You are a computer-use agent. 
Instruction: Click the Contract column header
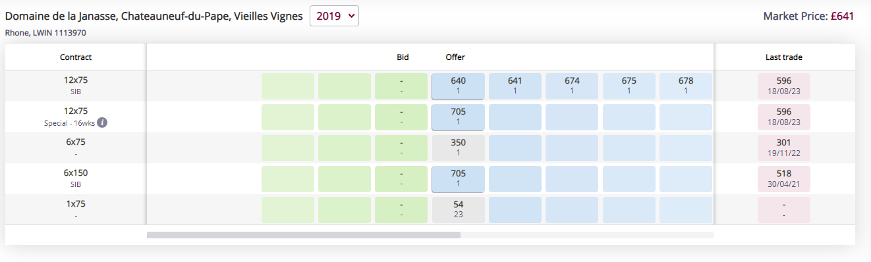tap(76, 57)
